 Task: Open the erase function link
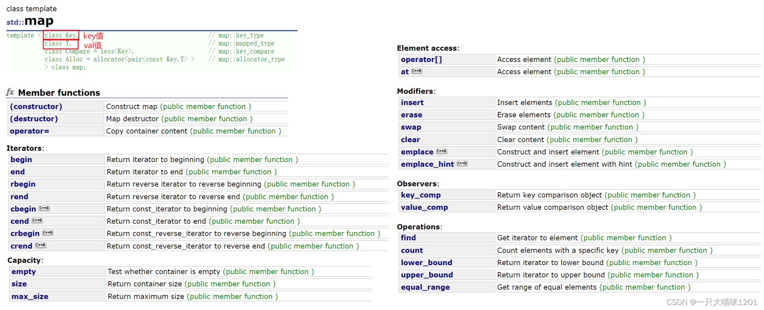tap(411, 115)
